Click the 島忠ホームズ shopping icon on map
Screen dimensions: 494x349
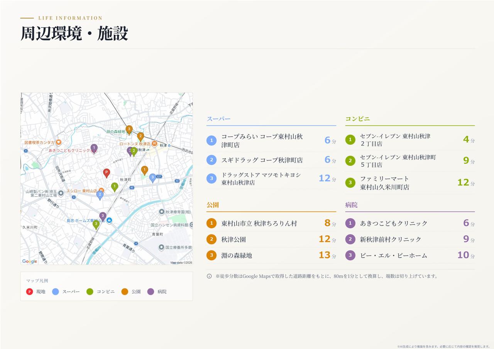pyautogui.click(x=109, y=220)
